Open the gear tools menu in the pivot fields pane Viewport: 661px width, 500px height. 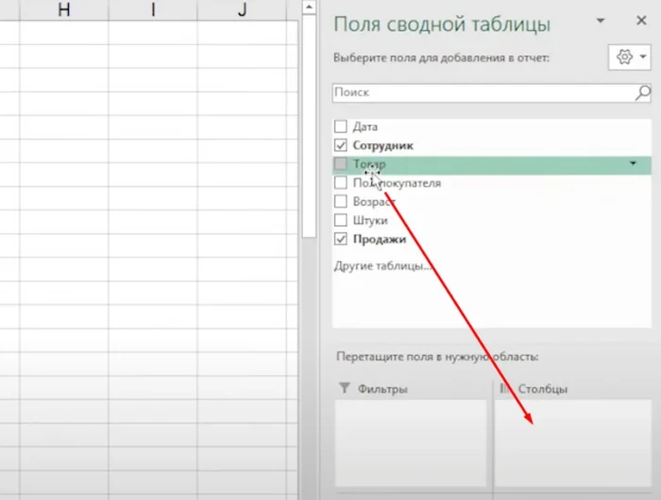(x=629, y=58)
